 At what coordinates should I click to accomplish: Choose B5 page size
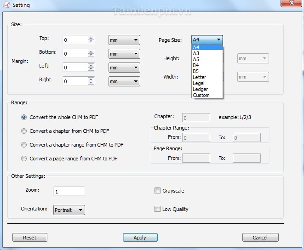click(x=207, y=71)
